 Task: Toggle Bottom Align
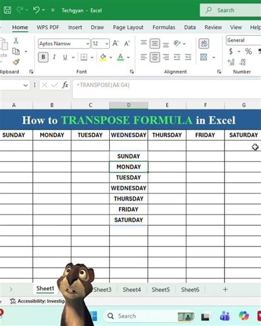166,45
